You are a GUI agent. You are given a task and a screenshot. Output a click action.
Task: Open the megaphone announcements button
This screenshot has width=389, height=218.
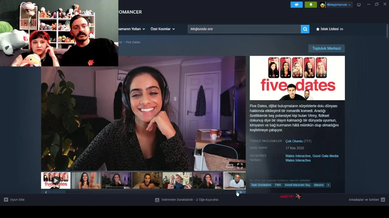pyautogui.click(x=297, y=5)
